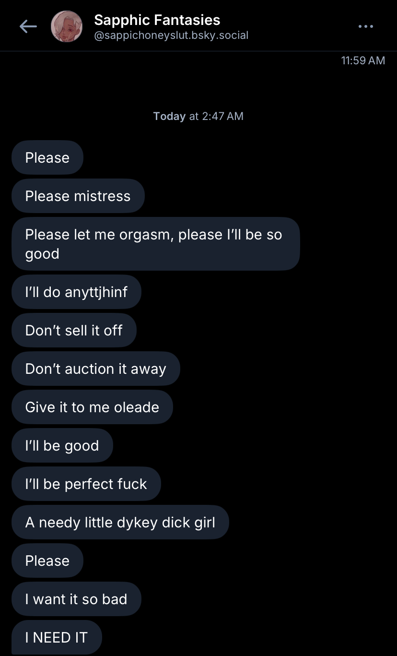Tap the "Please" bubble above "I want it"
Image resolution: width=397 pixels, height=656 pixels.
click(x=47, y=561)
